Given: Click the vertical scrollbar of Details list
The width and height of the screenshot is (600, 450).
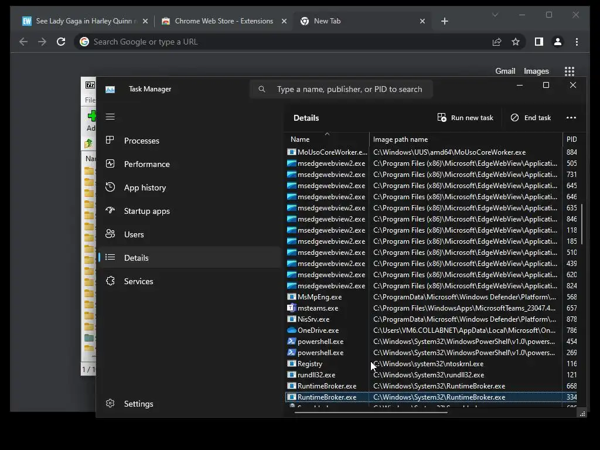Looking at the screenshot, I should (x=582, y=224).
